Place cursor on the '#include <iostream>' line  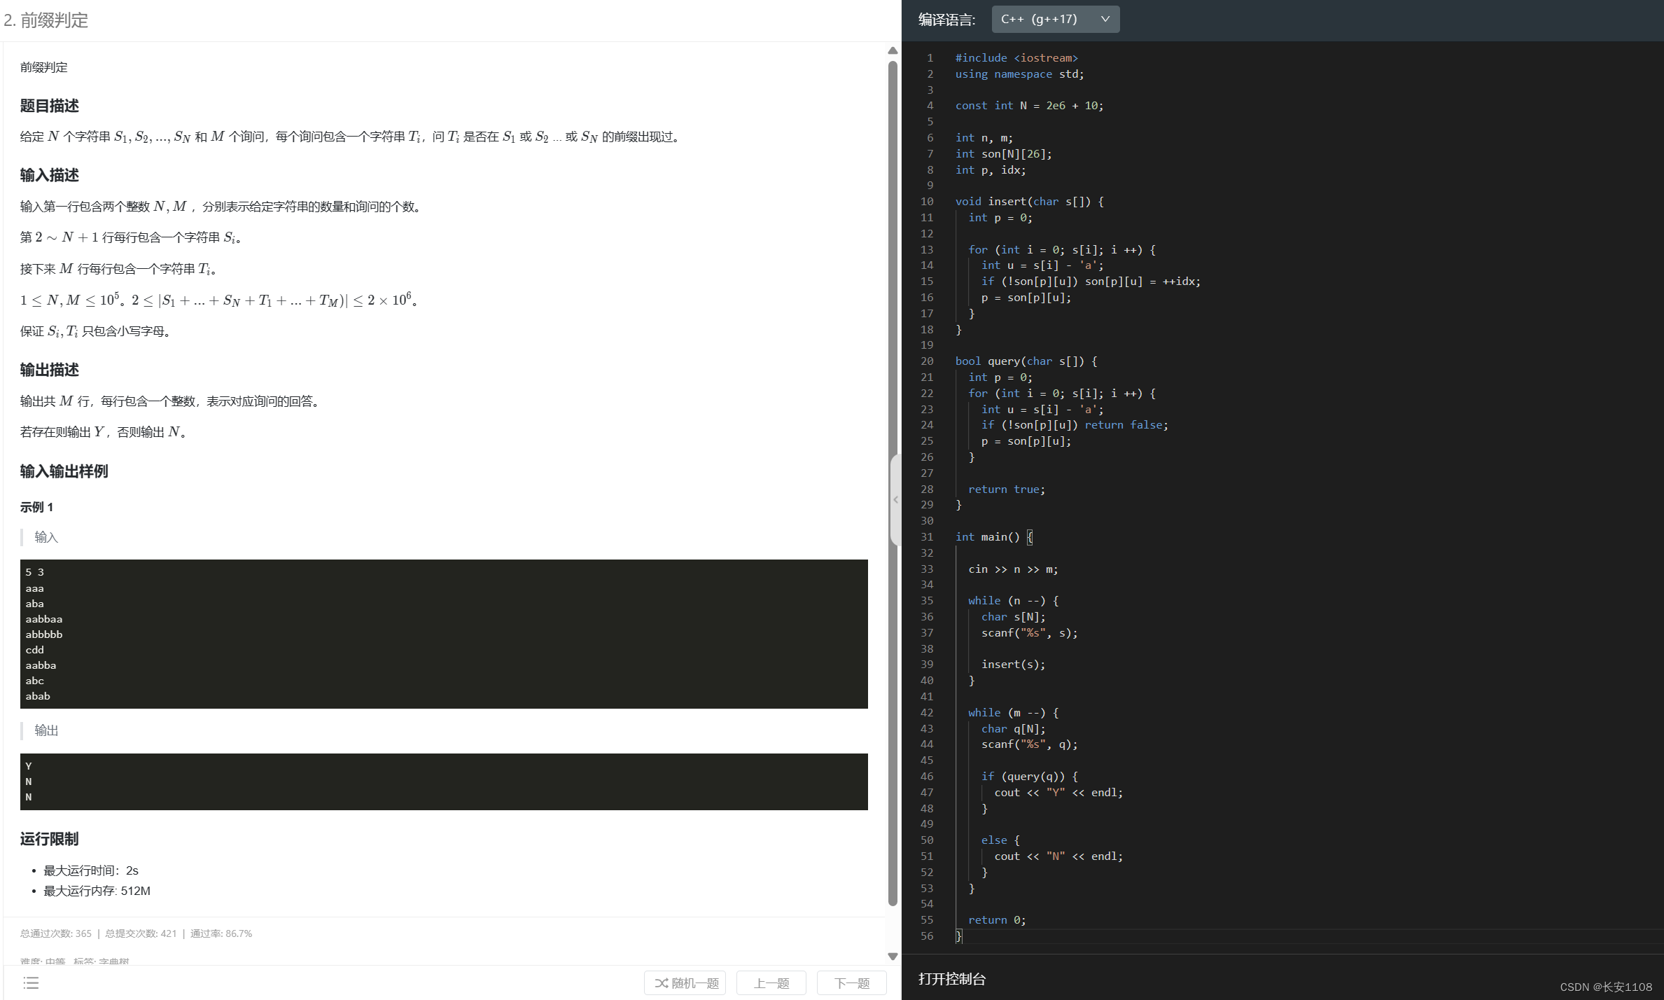1016,58
